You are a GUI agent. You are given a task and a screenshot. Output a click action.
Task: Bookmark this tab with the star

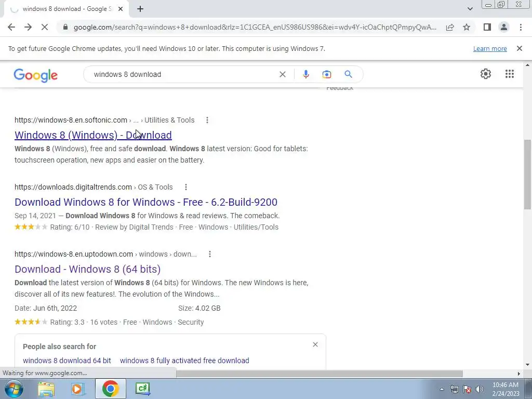[x=467, y=27]
